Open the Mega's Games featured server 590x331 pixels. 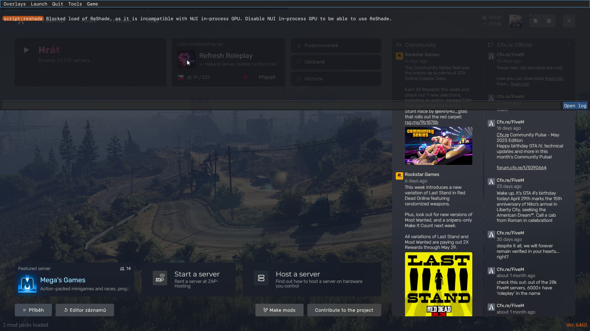[74, 280]
